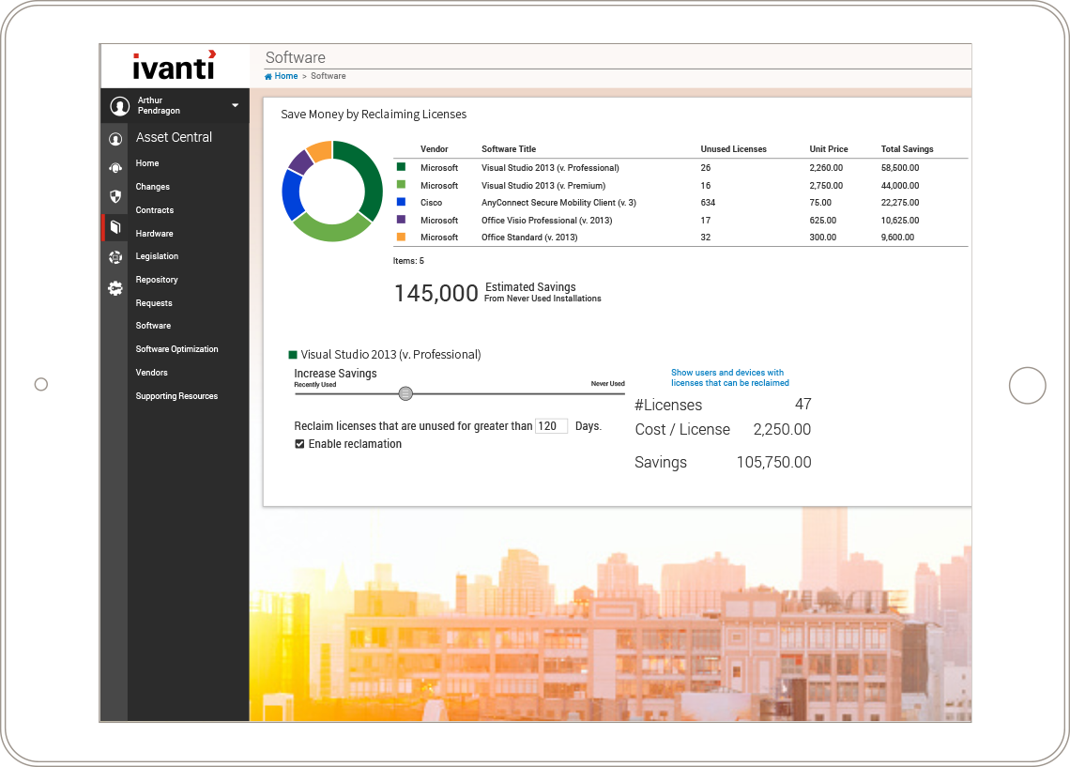
Task: Click the 105,750.00 savings value
Action: point(773,462)
